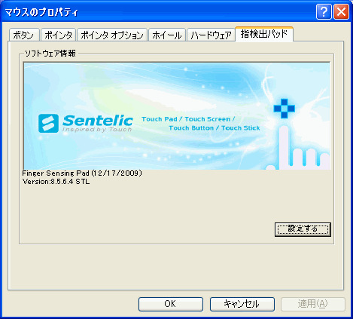This screenshot has width=353, height=319.
Task: Close the mouse properties dialog
Action: coord(341,11)
